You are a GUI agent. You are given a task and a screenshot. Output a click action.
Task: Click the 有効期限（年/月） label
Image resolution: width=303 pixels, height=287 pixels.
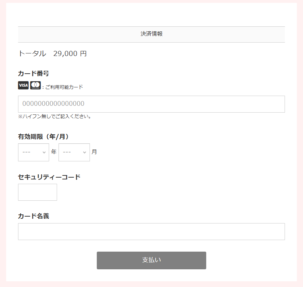coord(43,136)
